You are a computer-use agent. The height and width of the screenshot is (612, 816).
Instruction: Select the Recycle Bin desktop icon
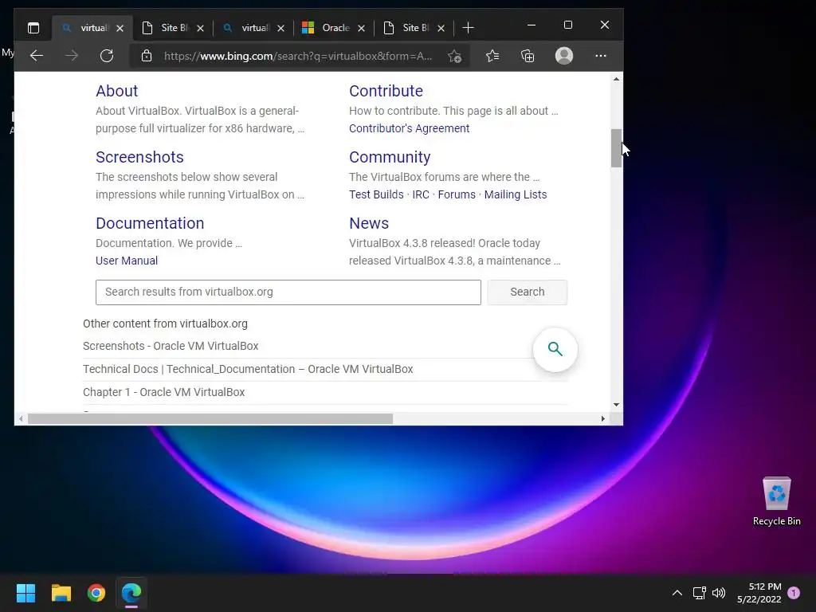776,501
